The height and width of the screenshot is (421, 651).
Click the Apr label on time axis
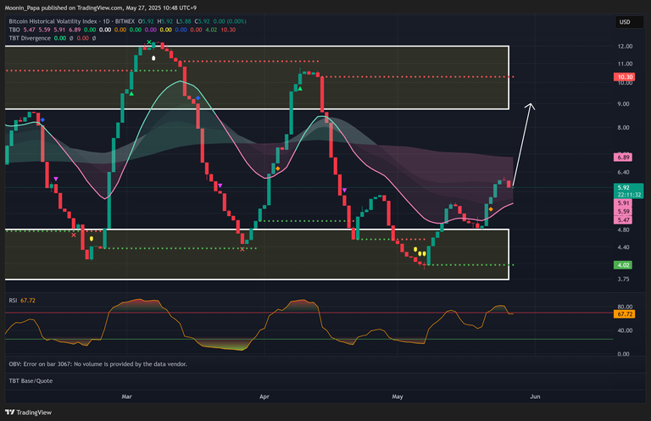tap(264, 396)
